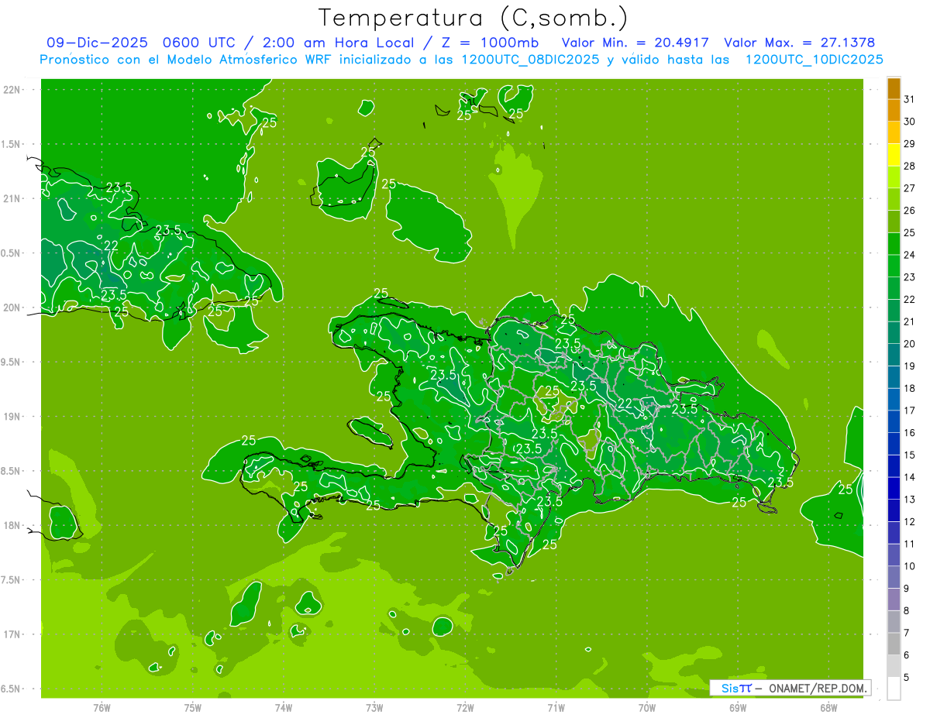930x718 pixels.
Task: Click the longitude axis label "72W"
Action: (465, 706)
